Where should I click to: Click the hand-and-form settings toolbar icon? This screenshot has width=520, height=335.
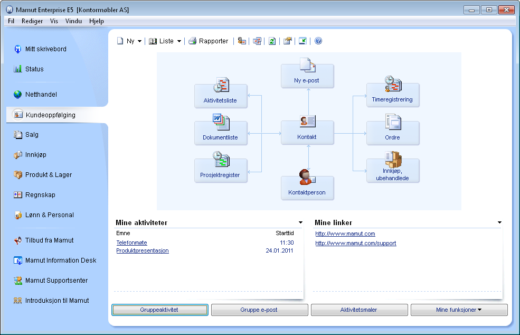point(288,41)
